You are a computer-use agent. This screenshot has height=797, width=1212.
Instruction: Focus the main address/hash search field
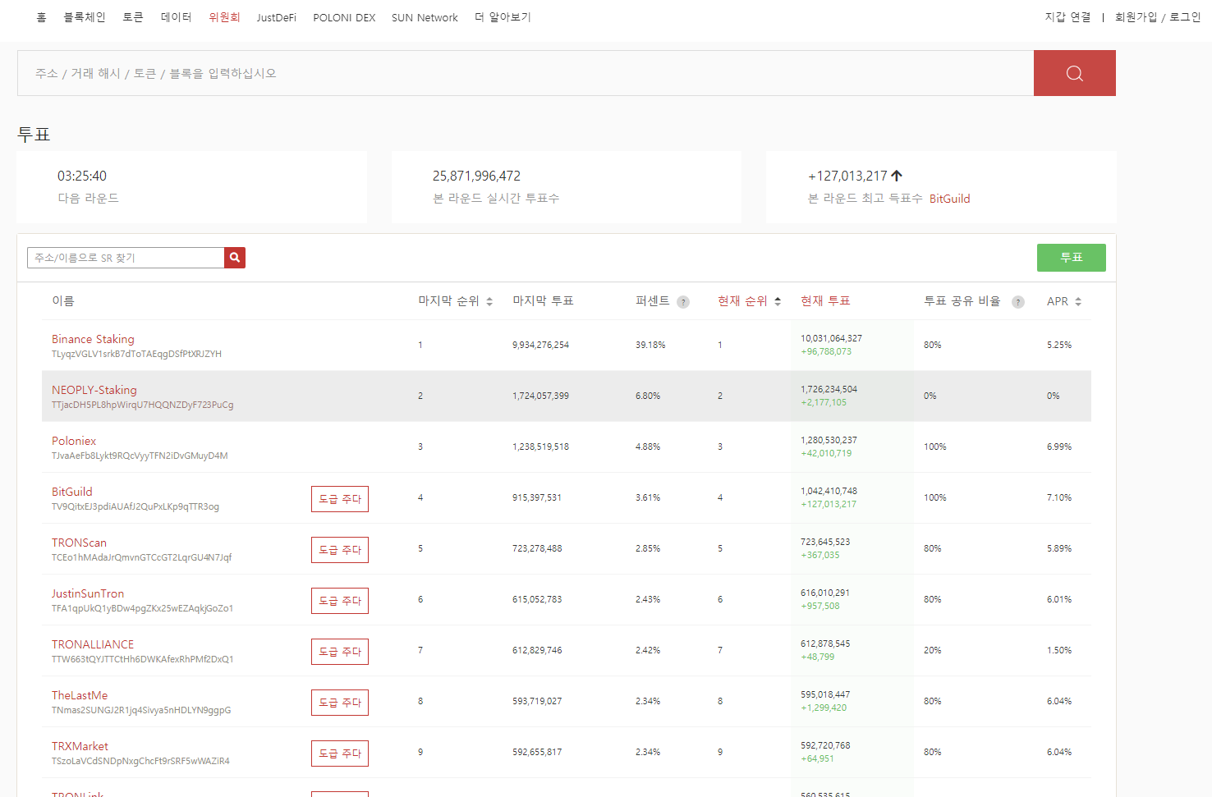[526, 73]
